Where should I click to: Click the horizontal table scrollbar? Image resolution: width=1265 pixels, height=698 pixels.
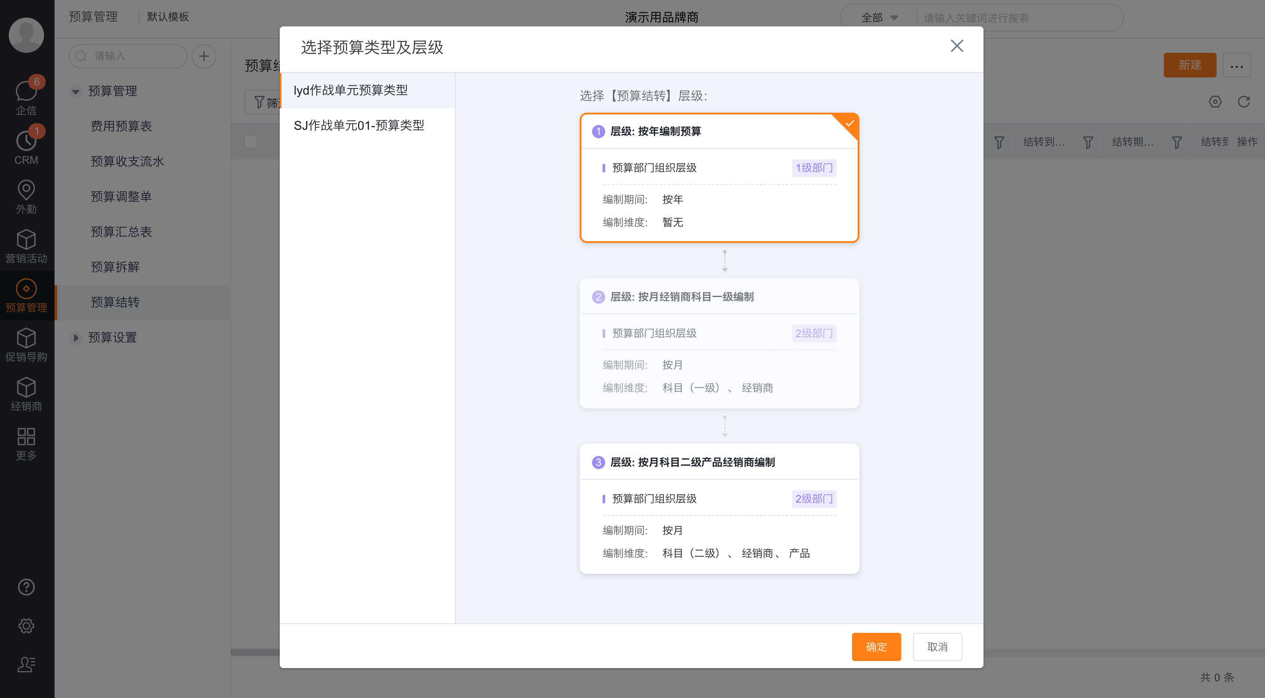pos(255,653)
